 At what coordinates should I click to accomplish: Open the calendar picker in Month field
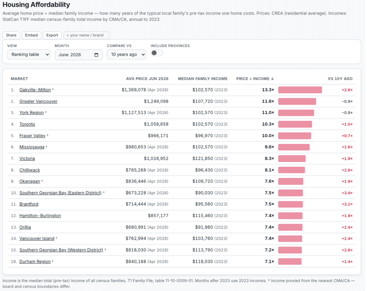[96, 55]
